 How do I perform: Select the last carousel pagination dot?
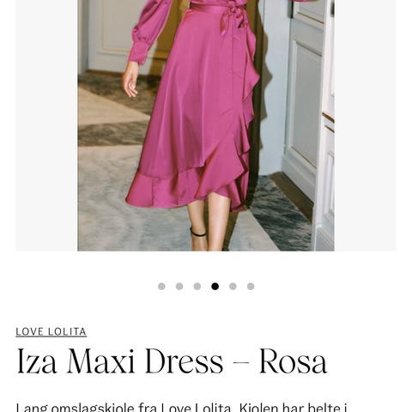pyautogui.click(x=251, y=287)
